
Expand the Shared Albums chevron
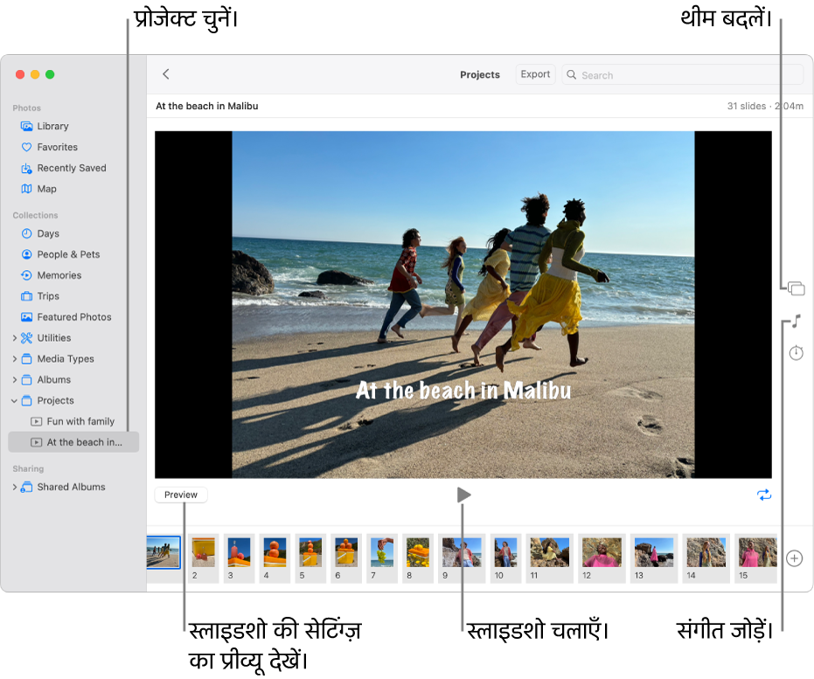pos(15,487)
